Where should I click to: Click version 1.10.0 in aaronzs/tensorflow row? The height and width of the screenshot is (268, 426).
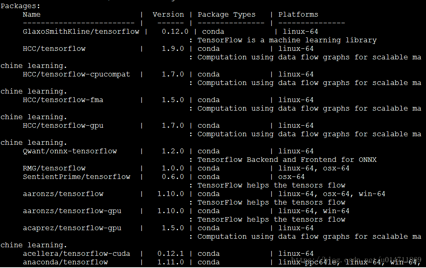coord(171,194)
